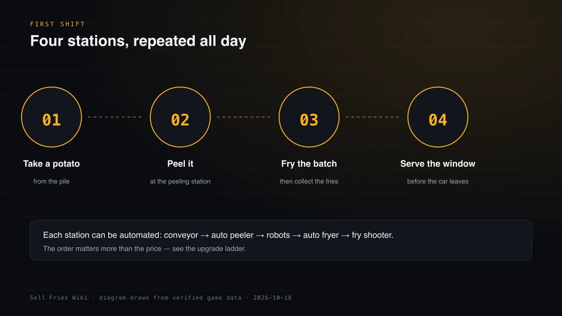This screenshot has height=316, width=562.
Task: Click the 01 station circle
Action: (52, 117)
